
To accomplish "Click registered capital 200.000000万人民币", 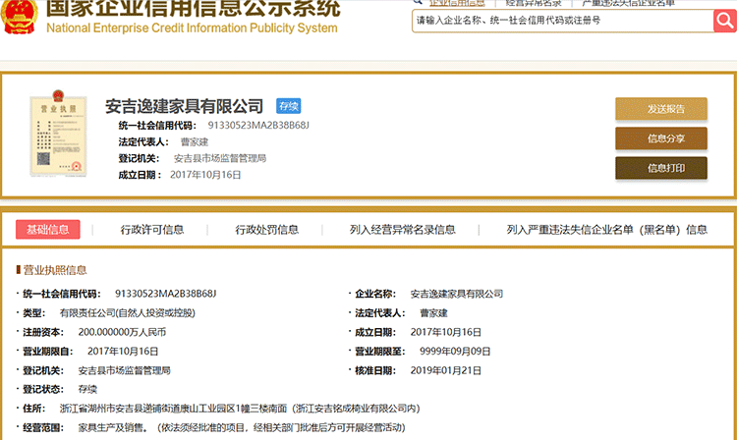I will point(122,332).
